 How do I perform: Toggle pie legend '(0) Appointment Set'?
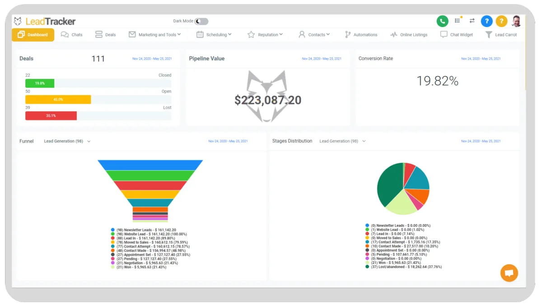click(x=397, y=250)
